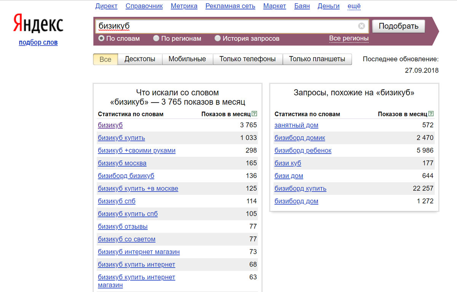Viewport: 457px width, 292px height.
Task: Click heading 'Запросы, похожие на «бизикуб»'
Action: pyautogui.click(x=354, y=93)
